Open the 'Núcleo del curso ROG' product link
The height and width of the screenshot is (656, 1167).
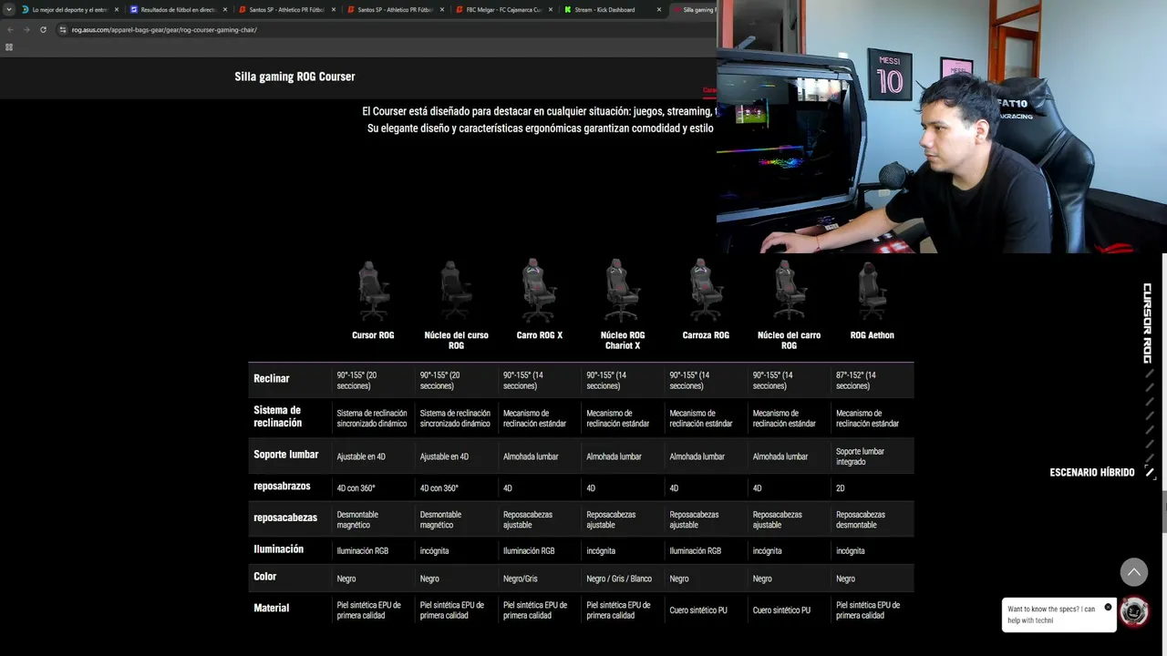[x=456, y=340]
